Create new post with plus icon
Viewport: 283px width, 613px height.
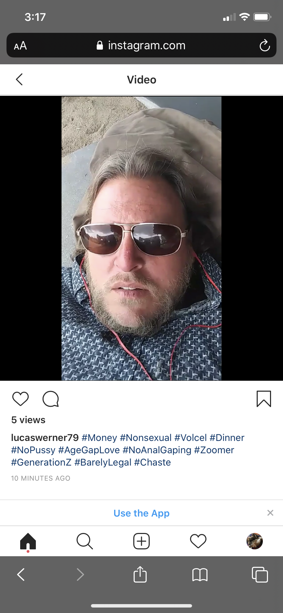pyautogui.click(x=141, y=542)
